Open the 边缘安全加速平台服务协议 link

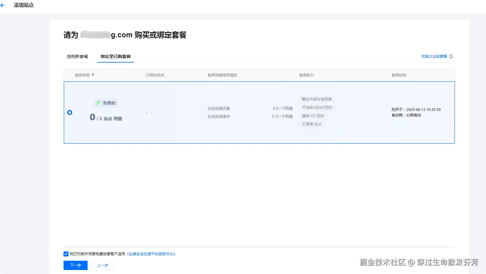[x=151, y=254]
